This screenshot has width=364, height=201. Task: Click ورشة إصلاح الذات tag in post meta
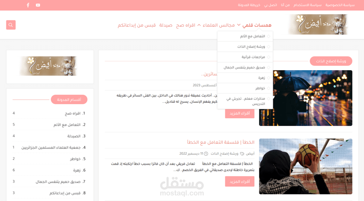[x=225, y=153]
